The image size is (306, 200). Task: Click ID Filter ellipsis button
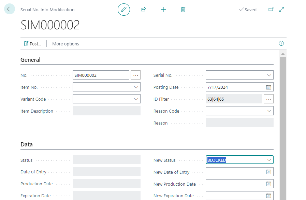click(268, 99)
